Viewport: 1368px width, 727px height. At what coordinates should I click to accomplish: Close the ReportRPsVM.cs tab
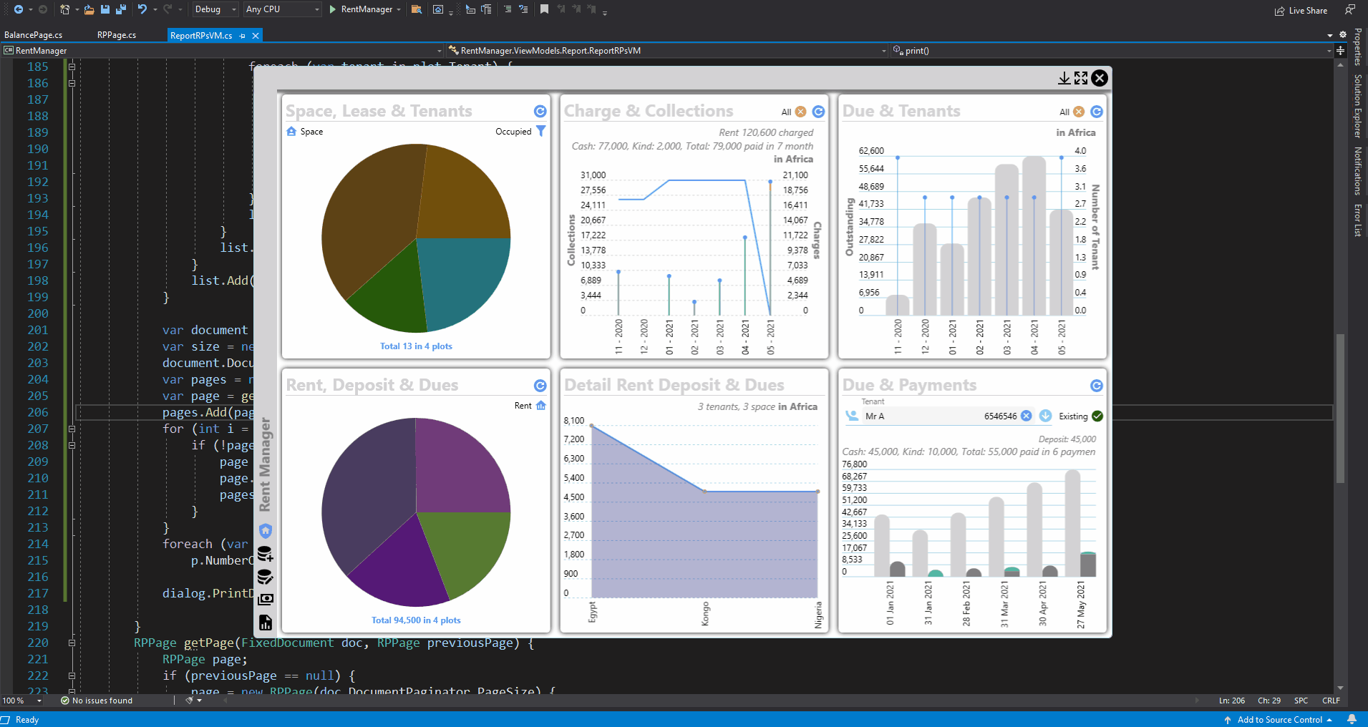(x=256, y=35)
